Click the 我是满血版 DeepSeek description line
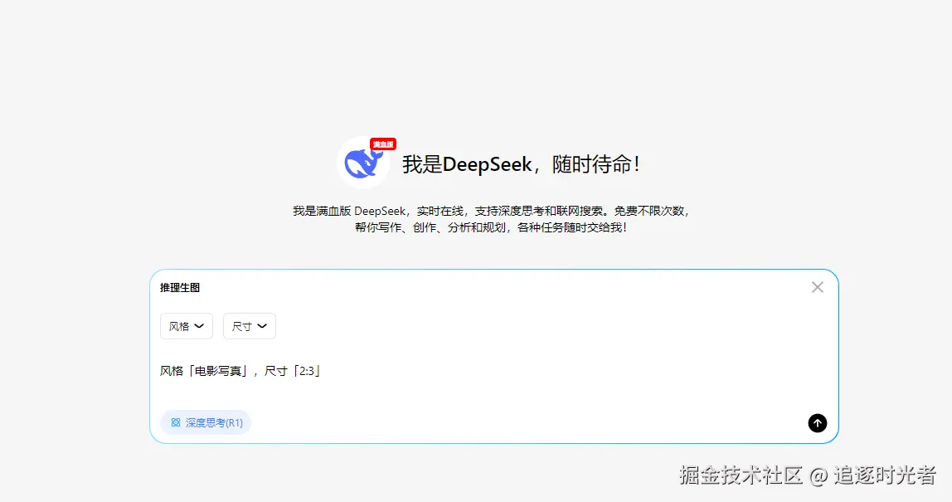Viewport: 952px width, 502px height. [x=491, y=211]
